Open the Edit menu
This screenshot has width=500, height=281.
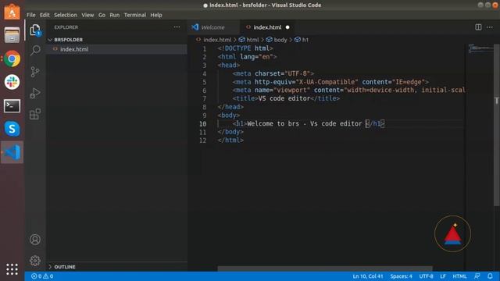click(45, 15)
